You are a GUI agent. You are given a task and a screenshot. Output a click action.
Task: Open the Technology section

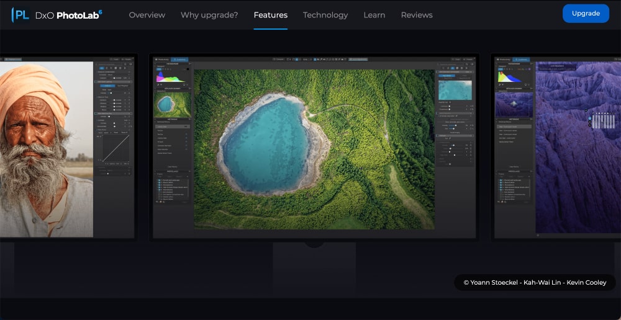pos(325,15)
